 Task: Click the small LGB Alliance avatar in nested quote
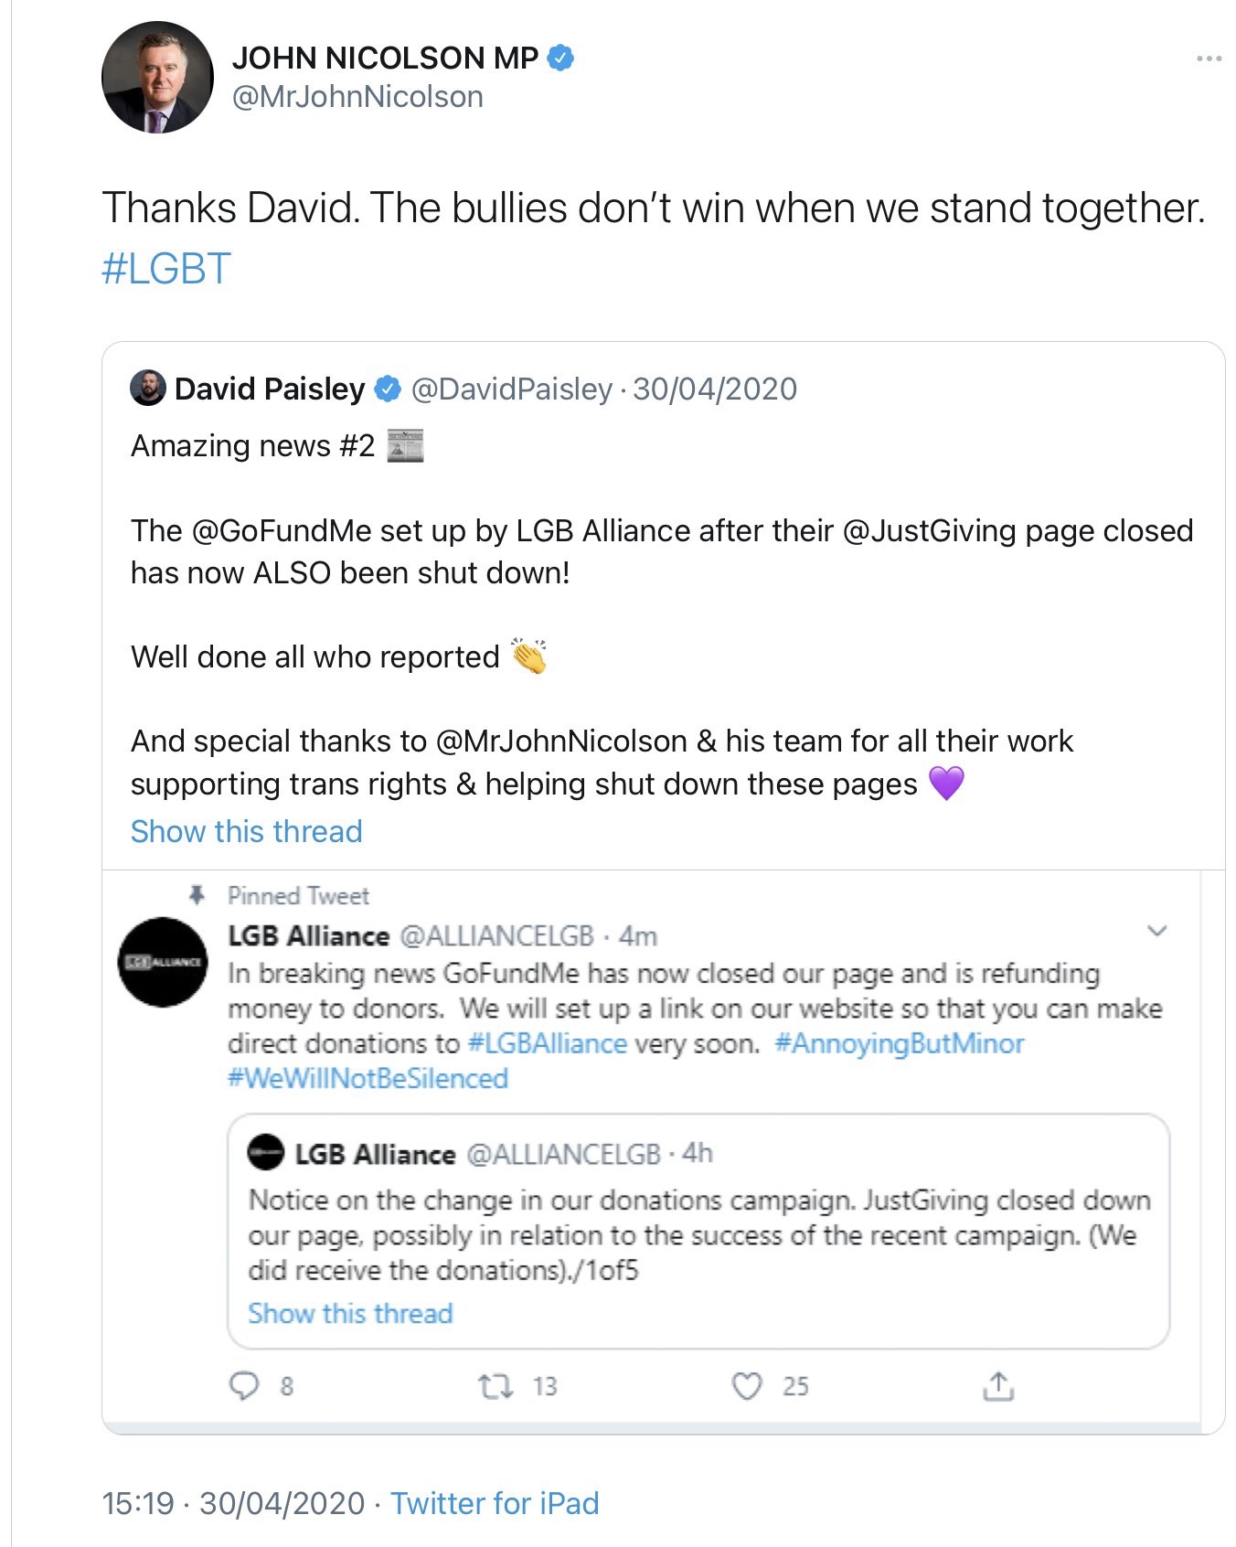point(267,1152)
